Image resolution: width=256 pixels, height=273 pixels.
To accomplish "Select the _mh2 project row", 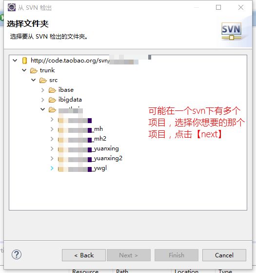I will [x=82, y=139].
